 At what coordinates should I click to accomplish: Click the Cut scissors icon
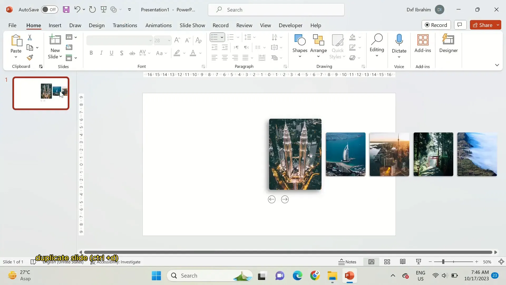(x=30, y=37)
